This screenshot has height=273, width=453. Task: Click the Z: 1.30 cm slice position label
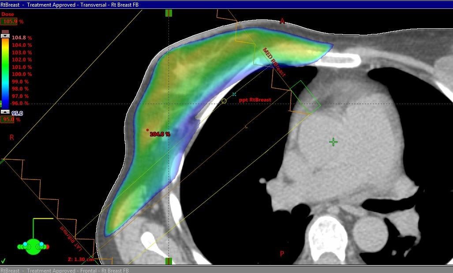81,259
